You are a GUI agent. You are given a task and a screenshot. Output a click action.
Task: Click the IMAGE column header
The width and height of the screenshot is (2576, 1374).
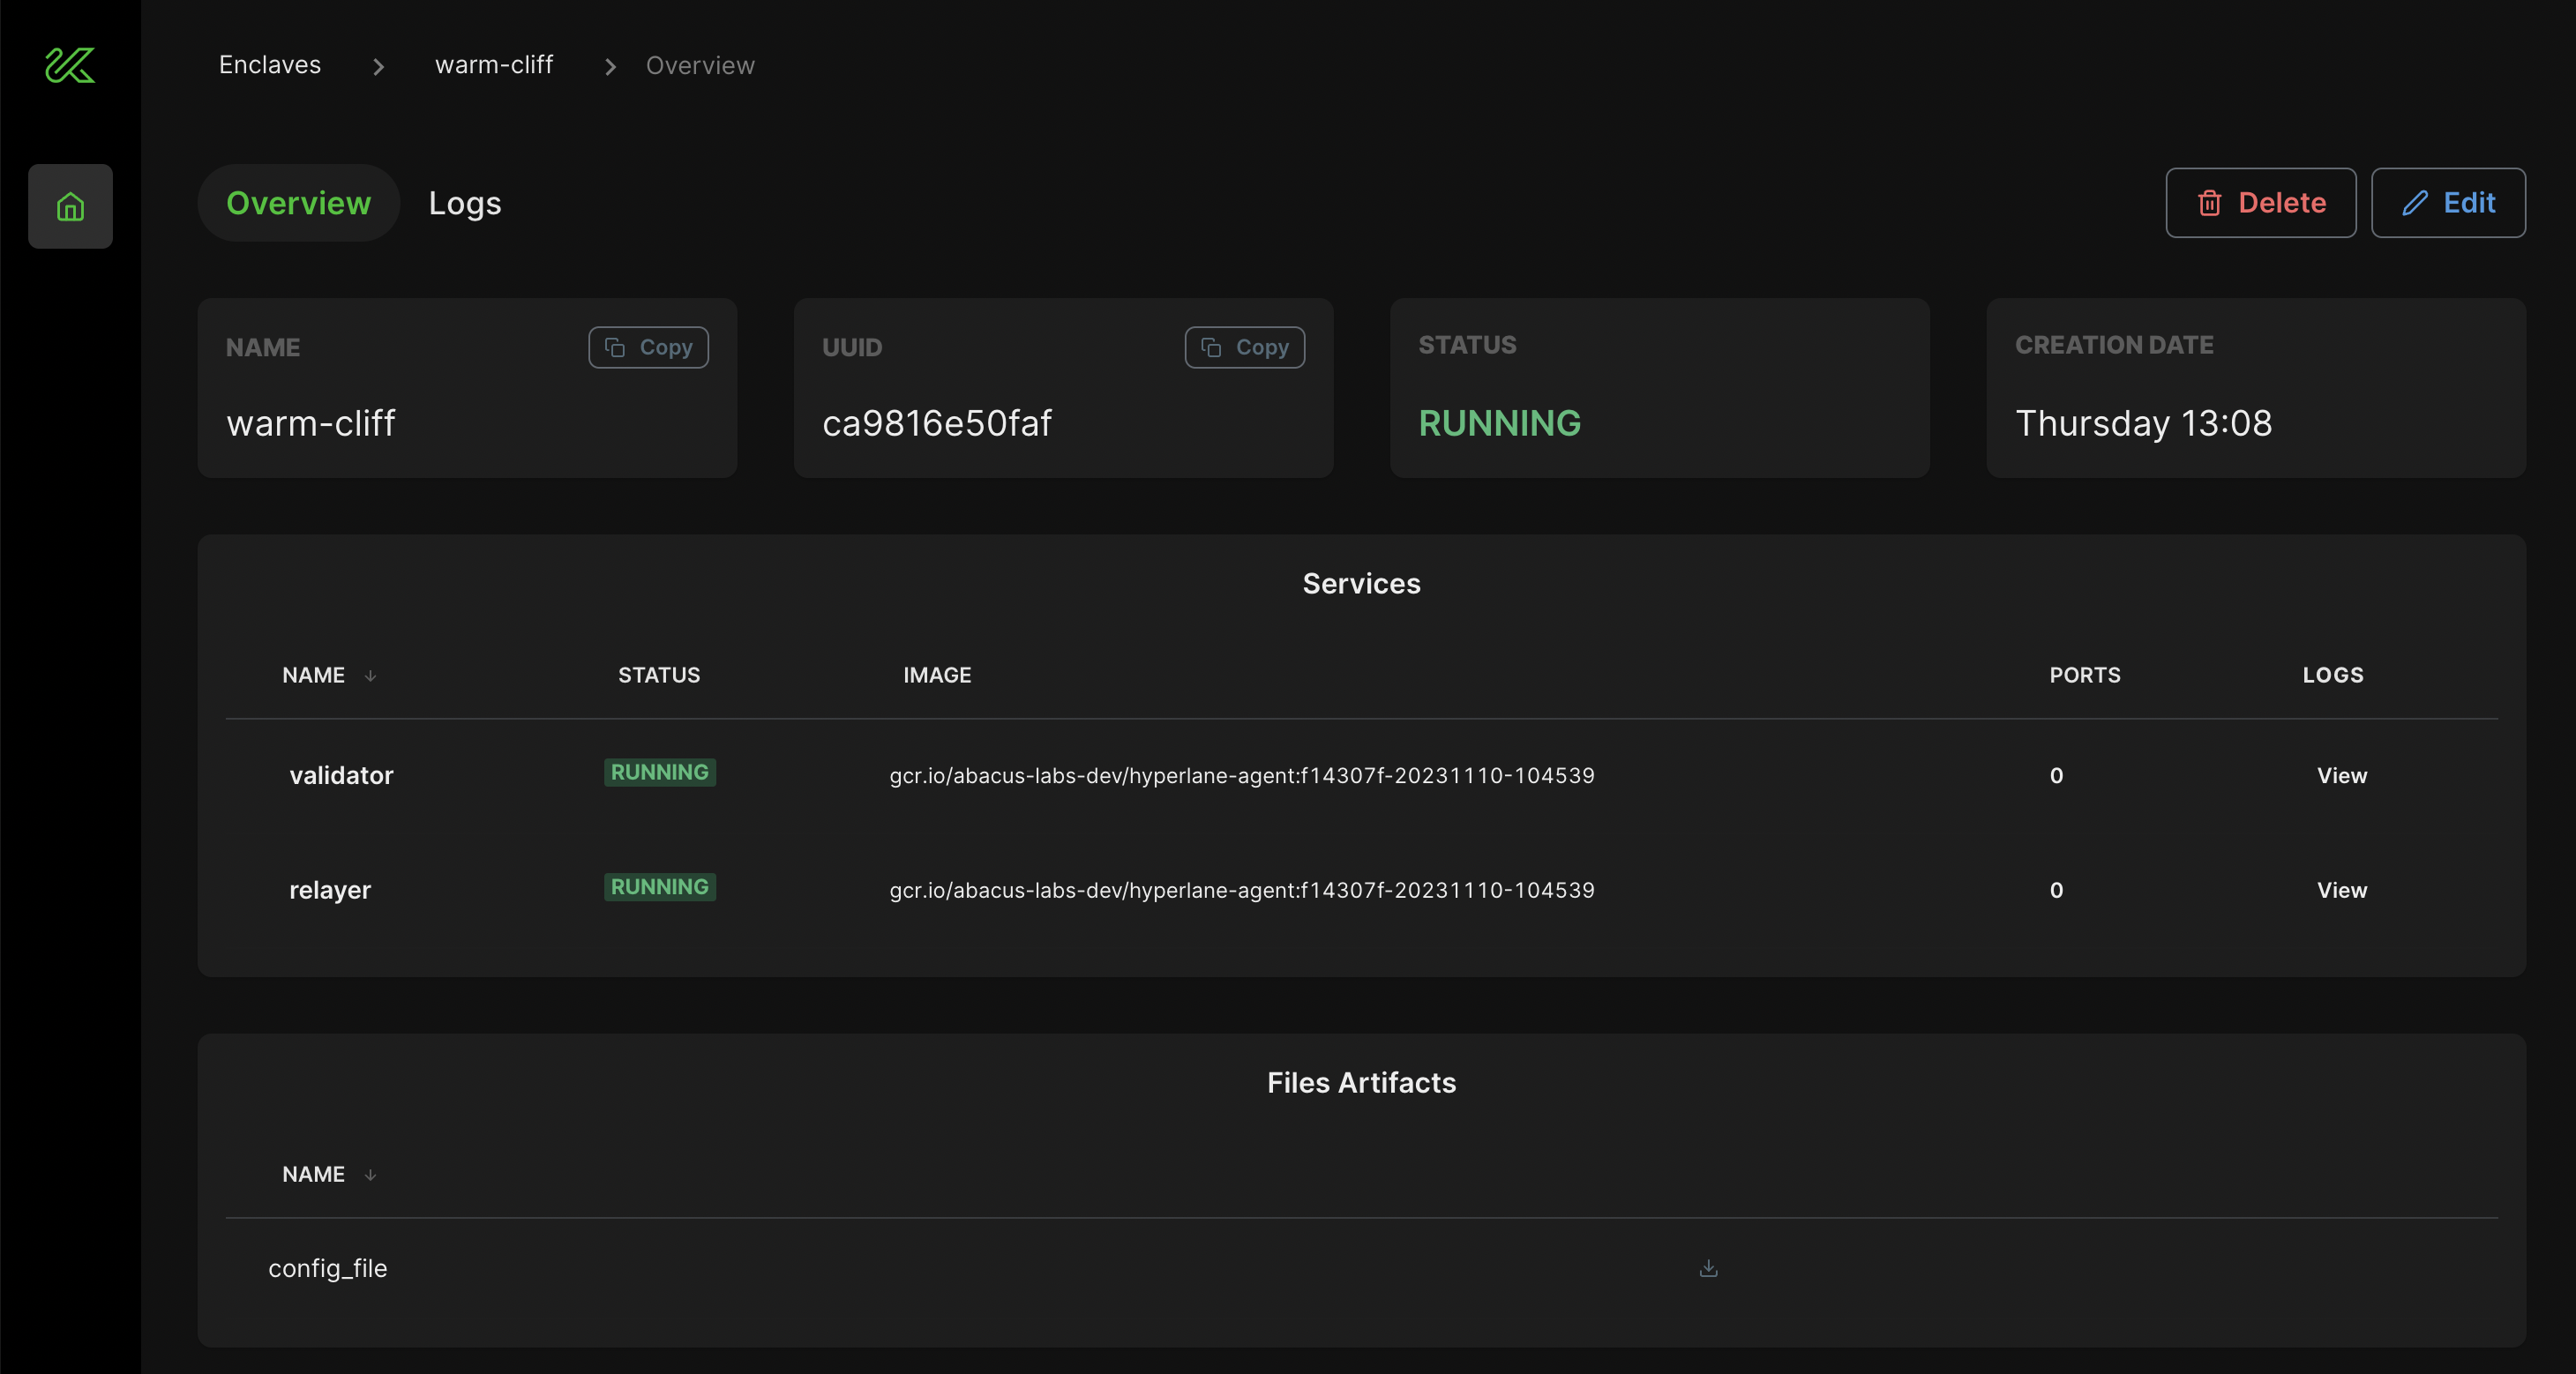(x=937, y=675)
